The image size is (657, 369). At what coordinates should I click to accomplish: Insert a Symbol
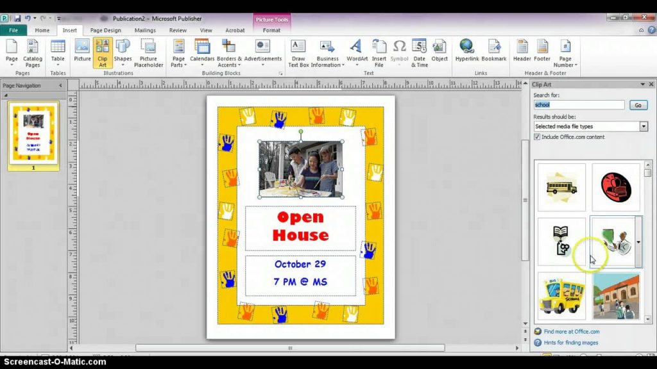(x=399, y=53)
